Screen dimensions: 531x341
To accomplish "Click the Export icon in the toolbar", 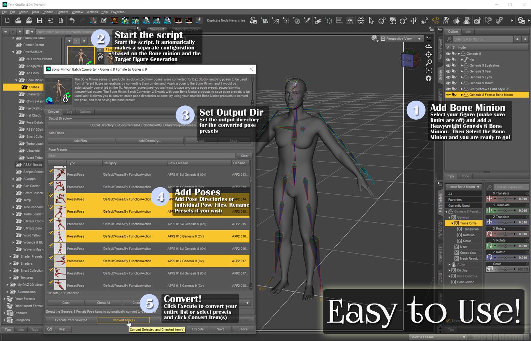I will [61, 21].
